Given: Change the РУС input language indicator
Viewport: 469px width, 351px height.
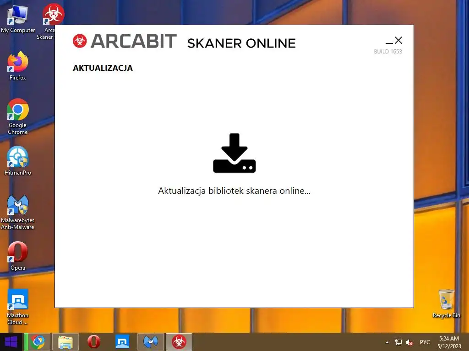Looking at the screenshot, I should [x=425, y=342].
